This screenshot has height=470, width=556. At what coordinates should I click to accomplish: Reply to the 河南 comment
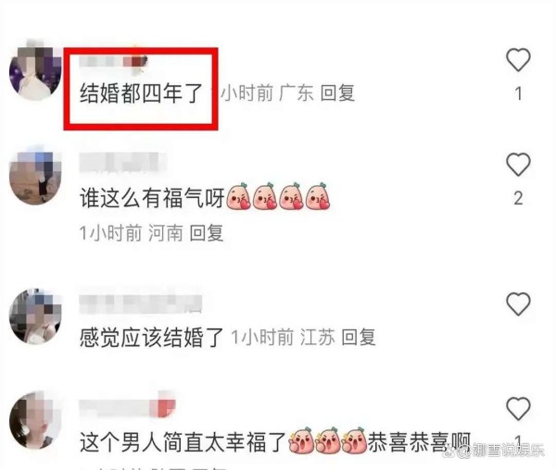pyautogui.click(x=207, y=233)
